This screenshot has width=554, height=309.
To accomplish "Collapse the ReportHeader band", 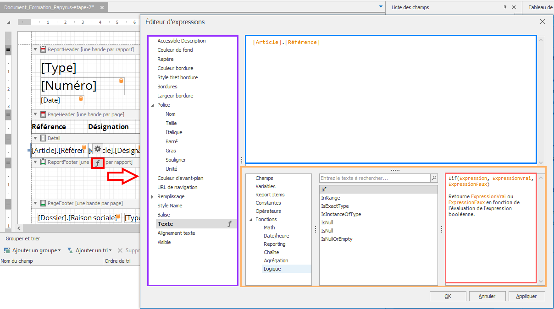I will (x=35, y=49).
